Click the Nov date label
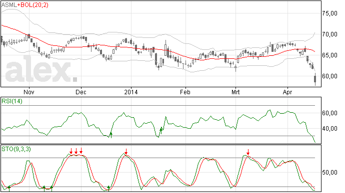Viewport: 345px width, 193px height. [x=29, y=92]
